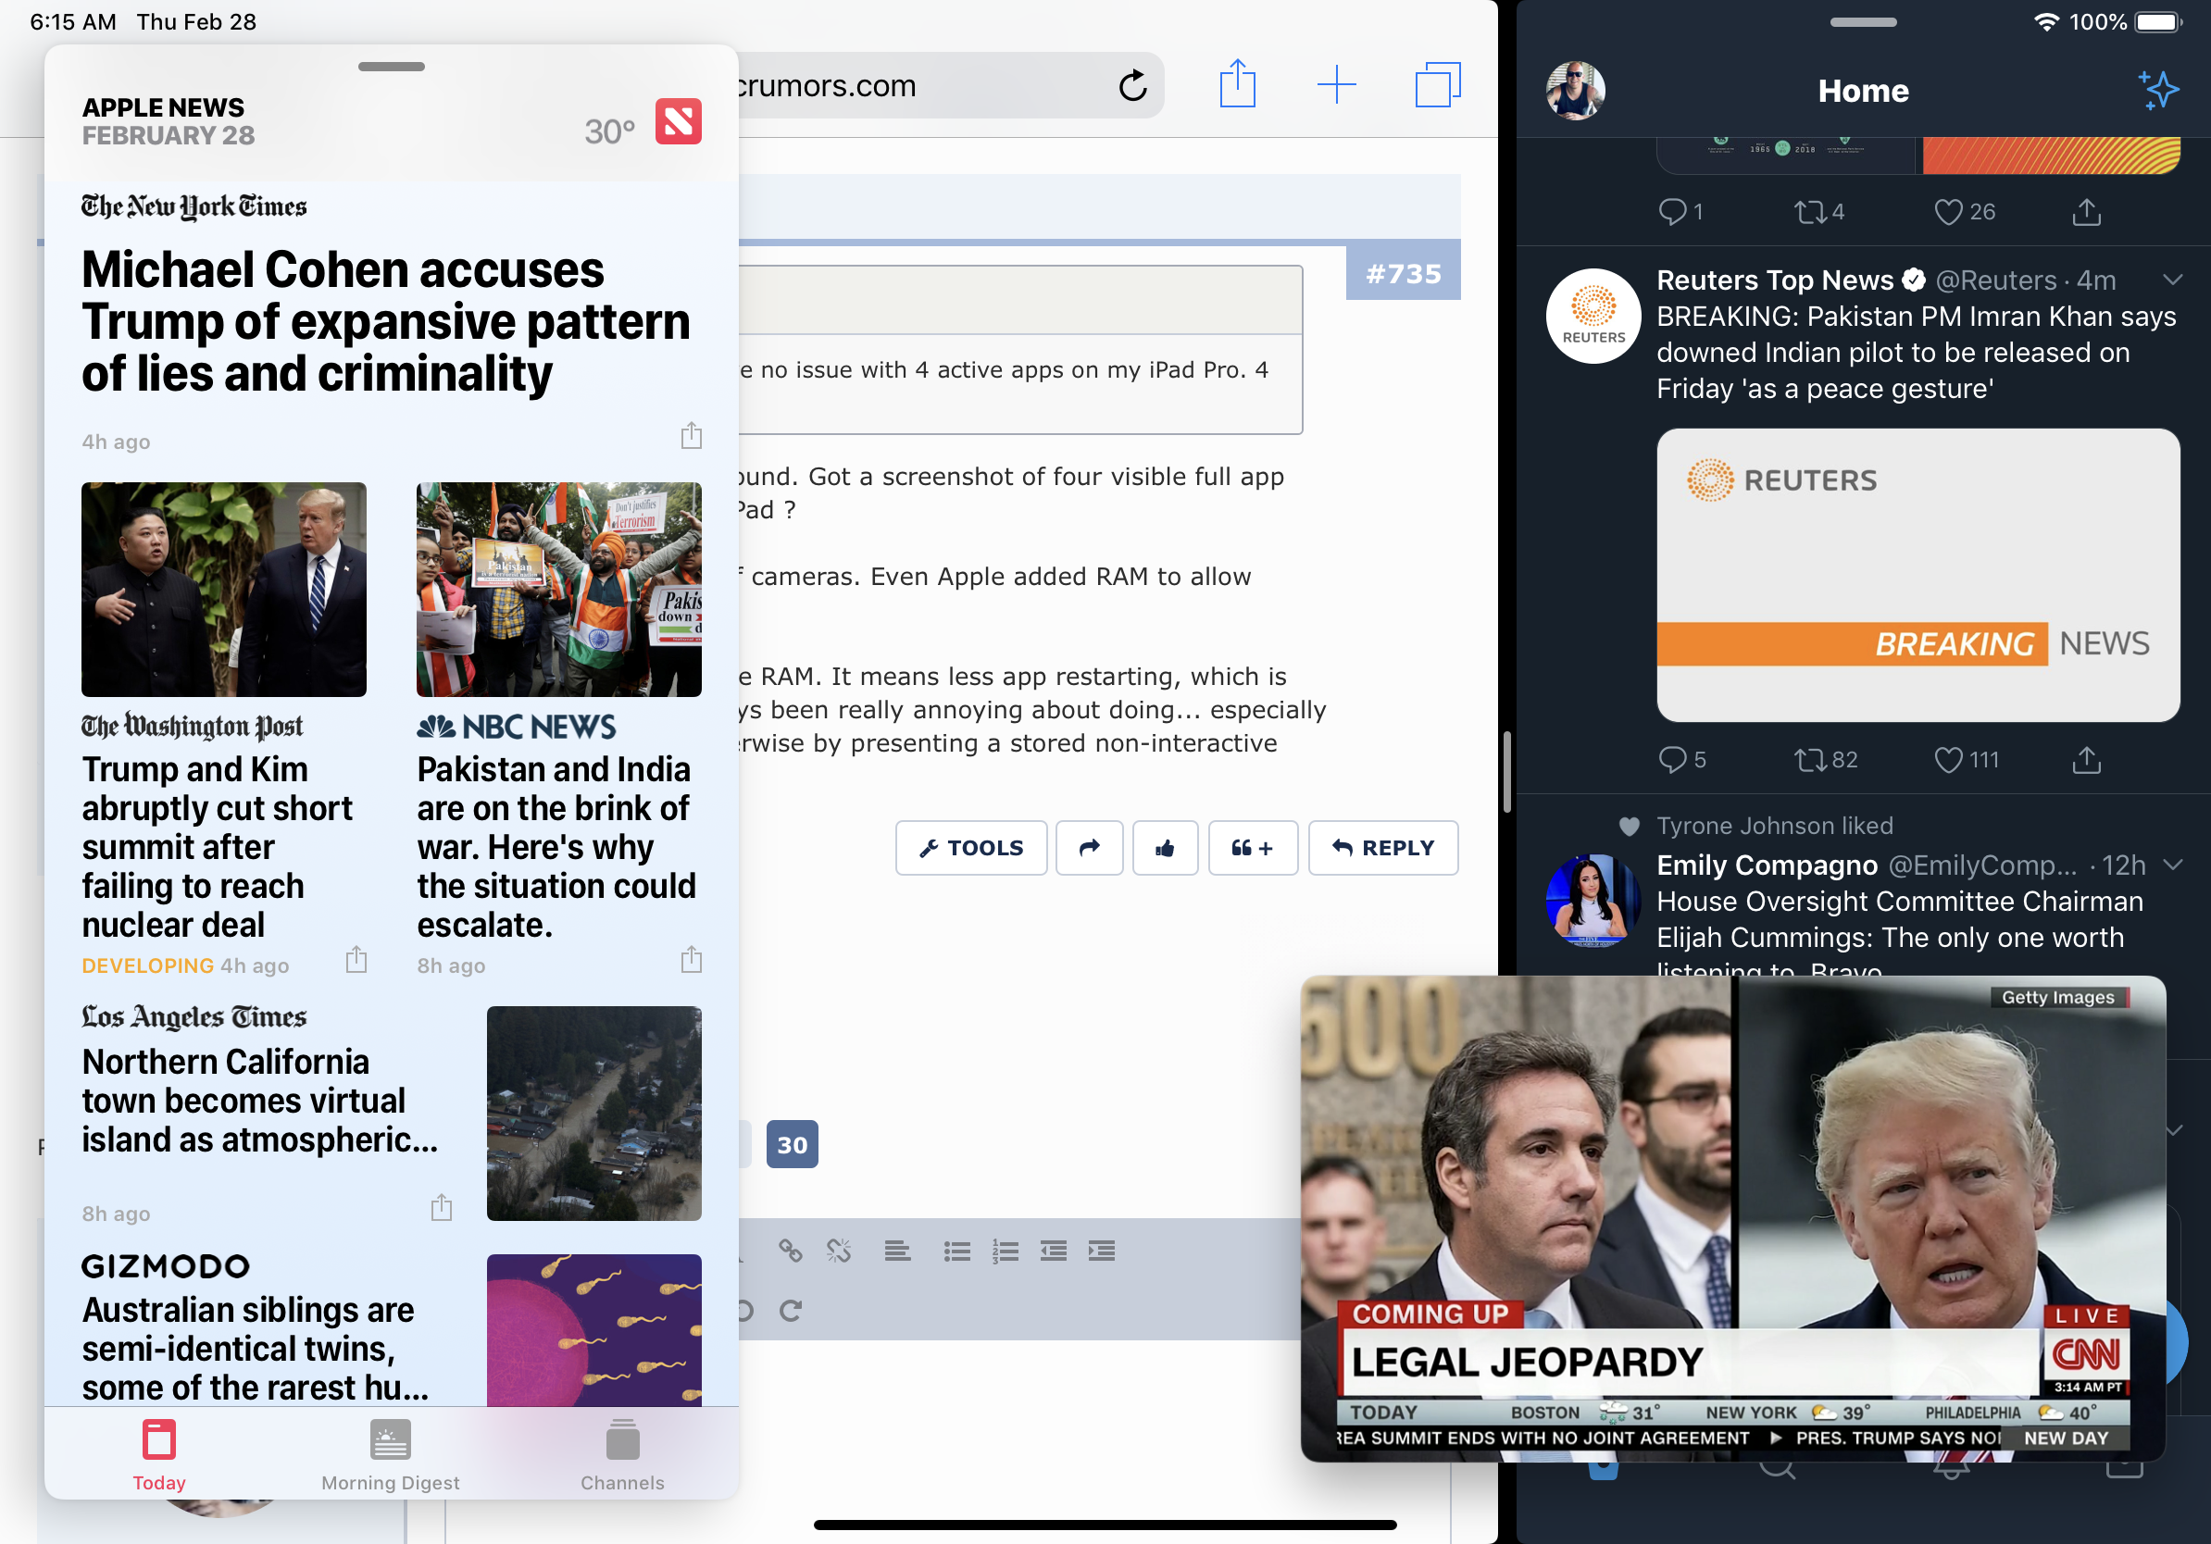Tap the battery 100% status indicator

pos(2126,22)
